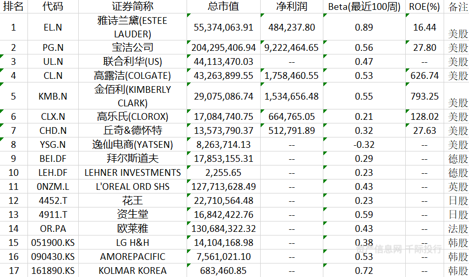The image size is (469, 277).
Task: Select the 4911.T code cell
Action: (x=53, y=214)
